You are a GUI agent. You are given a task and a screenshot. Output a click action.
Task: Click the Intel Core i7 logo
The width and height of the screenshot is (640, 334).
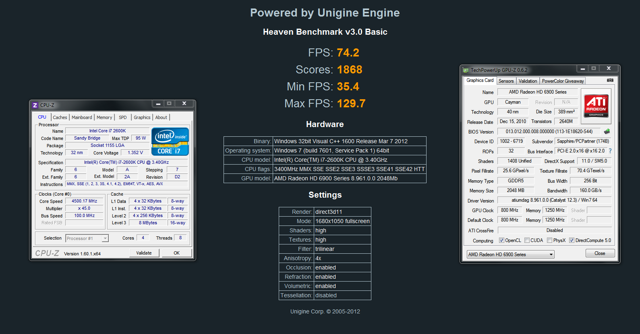coord(170,142)
